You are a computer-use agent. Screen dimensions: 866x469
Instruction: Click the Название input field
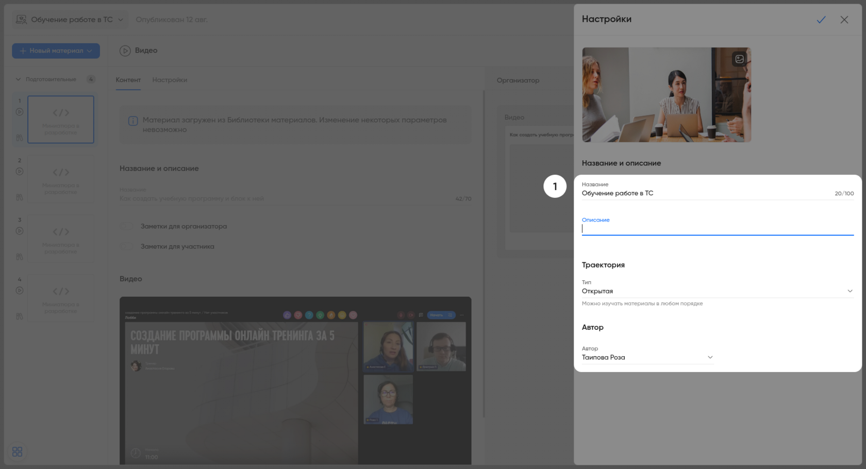coord(706,193)
